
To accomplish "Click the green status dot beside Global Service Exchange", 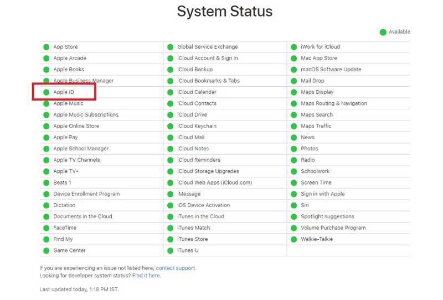I will coord(170,47).
